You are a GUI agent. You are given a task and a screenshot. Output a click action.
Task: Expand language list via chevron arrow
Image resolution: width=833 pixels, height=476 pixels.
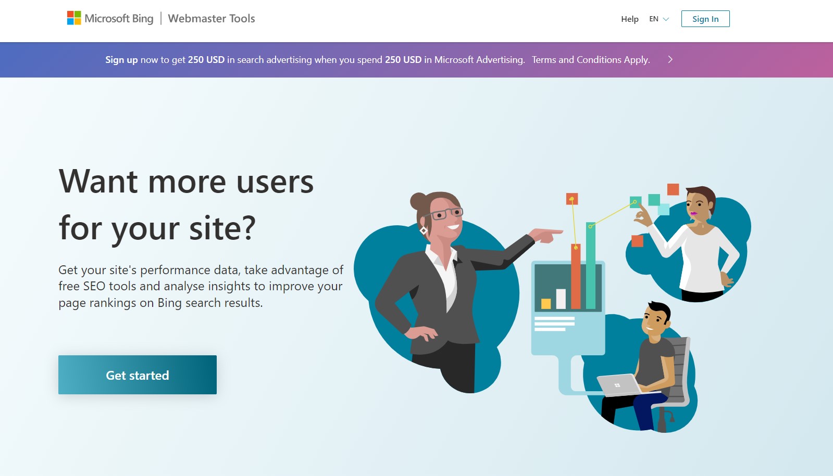666,19
